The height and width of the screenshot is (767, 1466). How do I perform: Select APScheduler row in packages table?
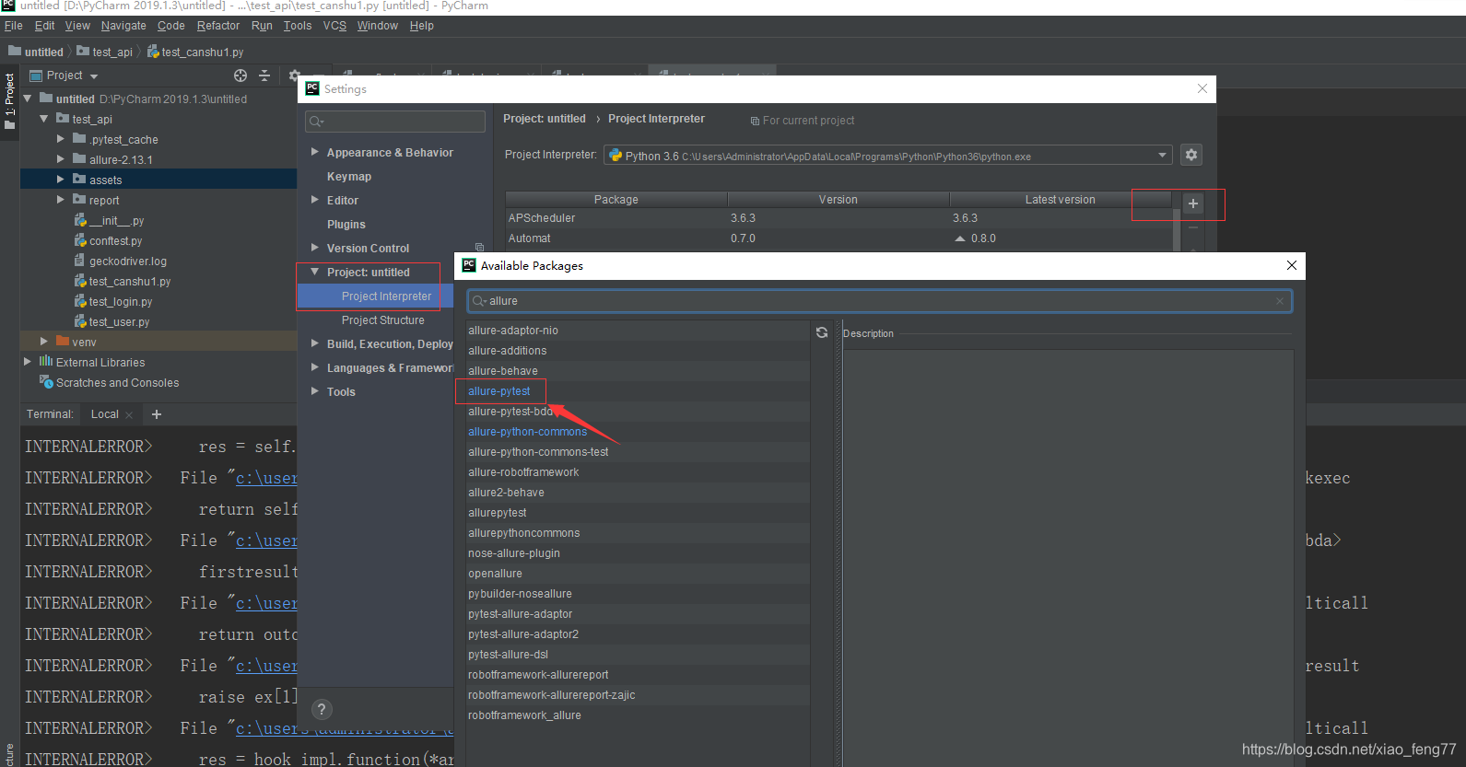click(839, 218)
